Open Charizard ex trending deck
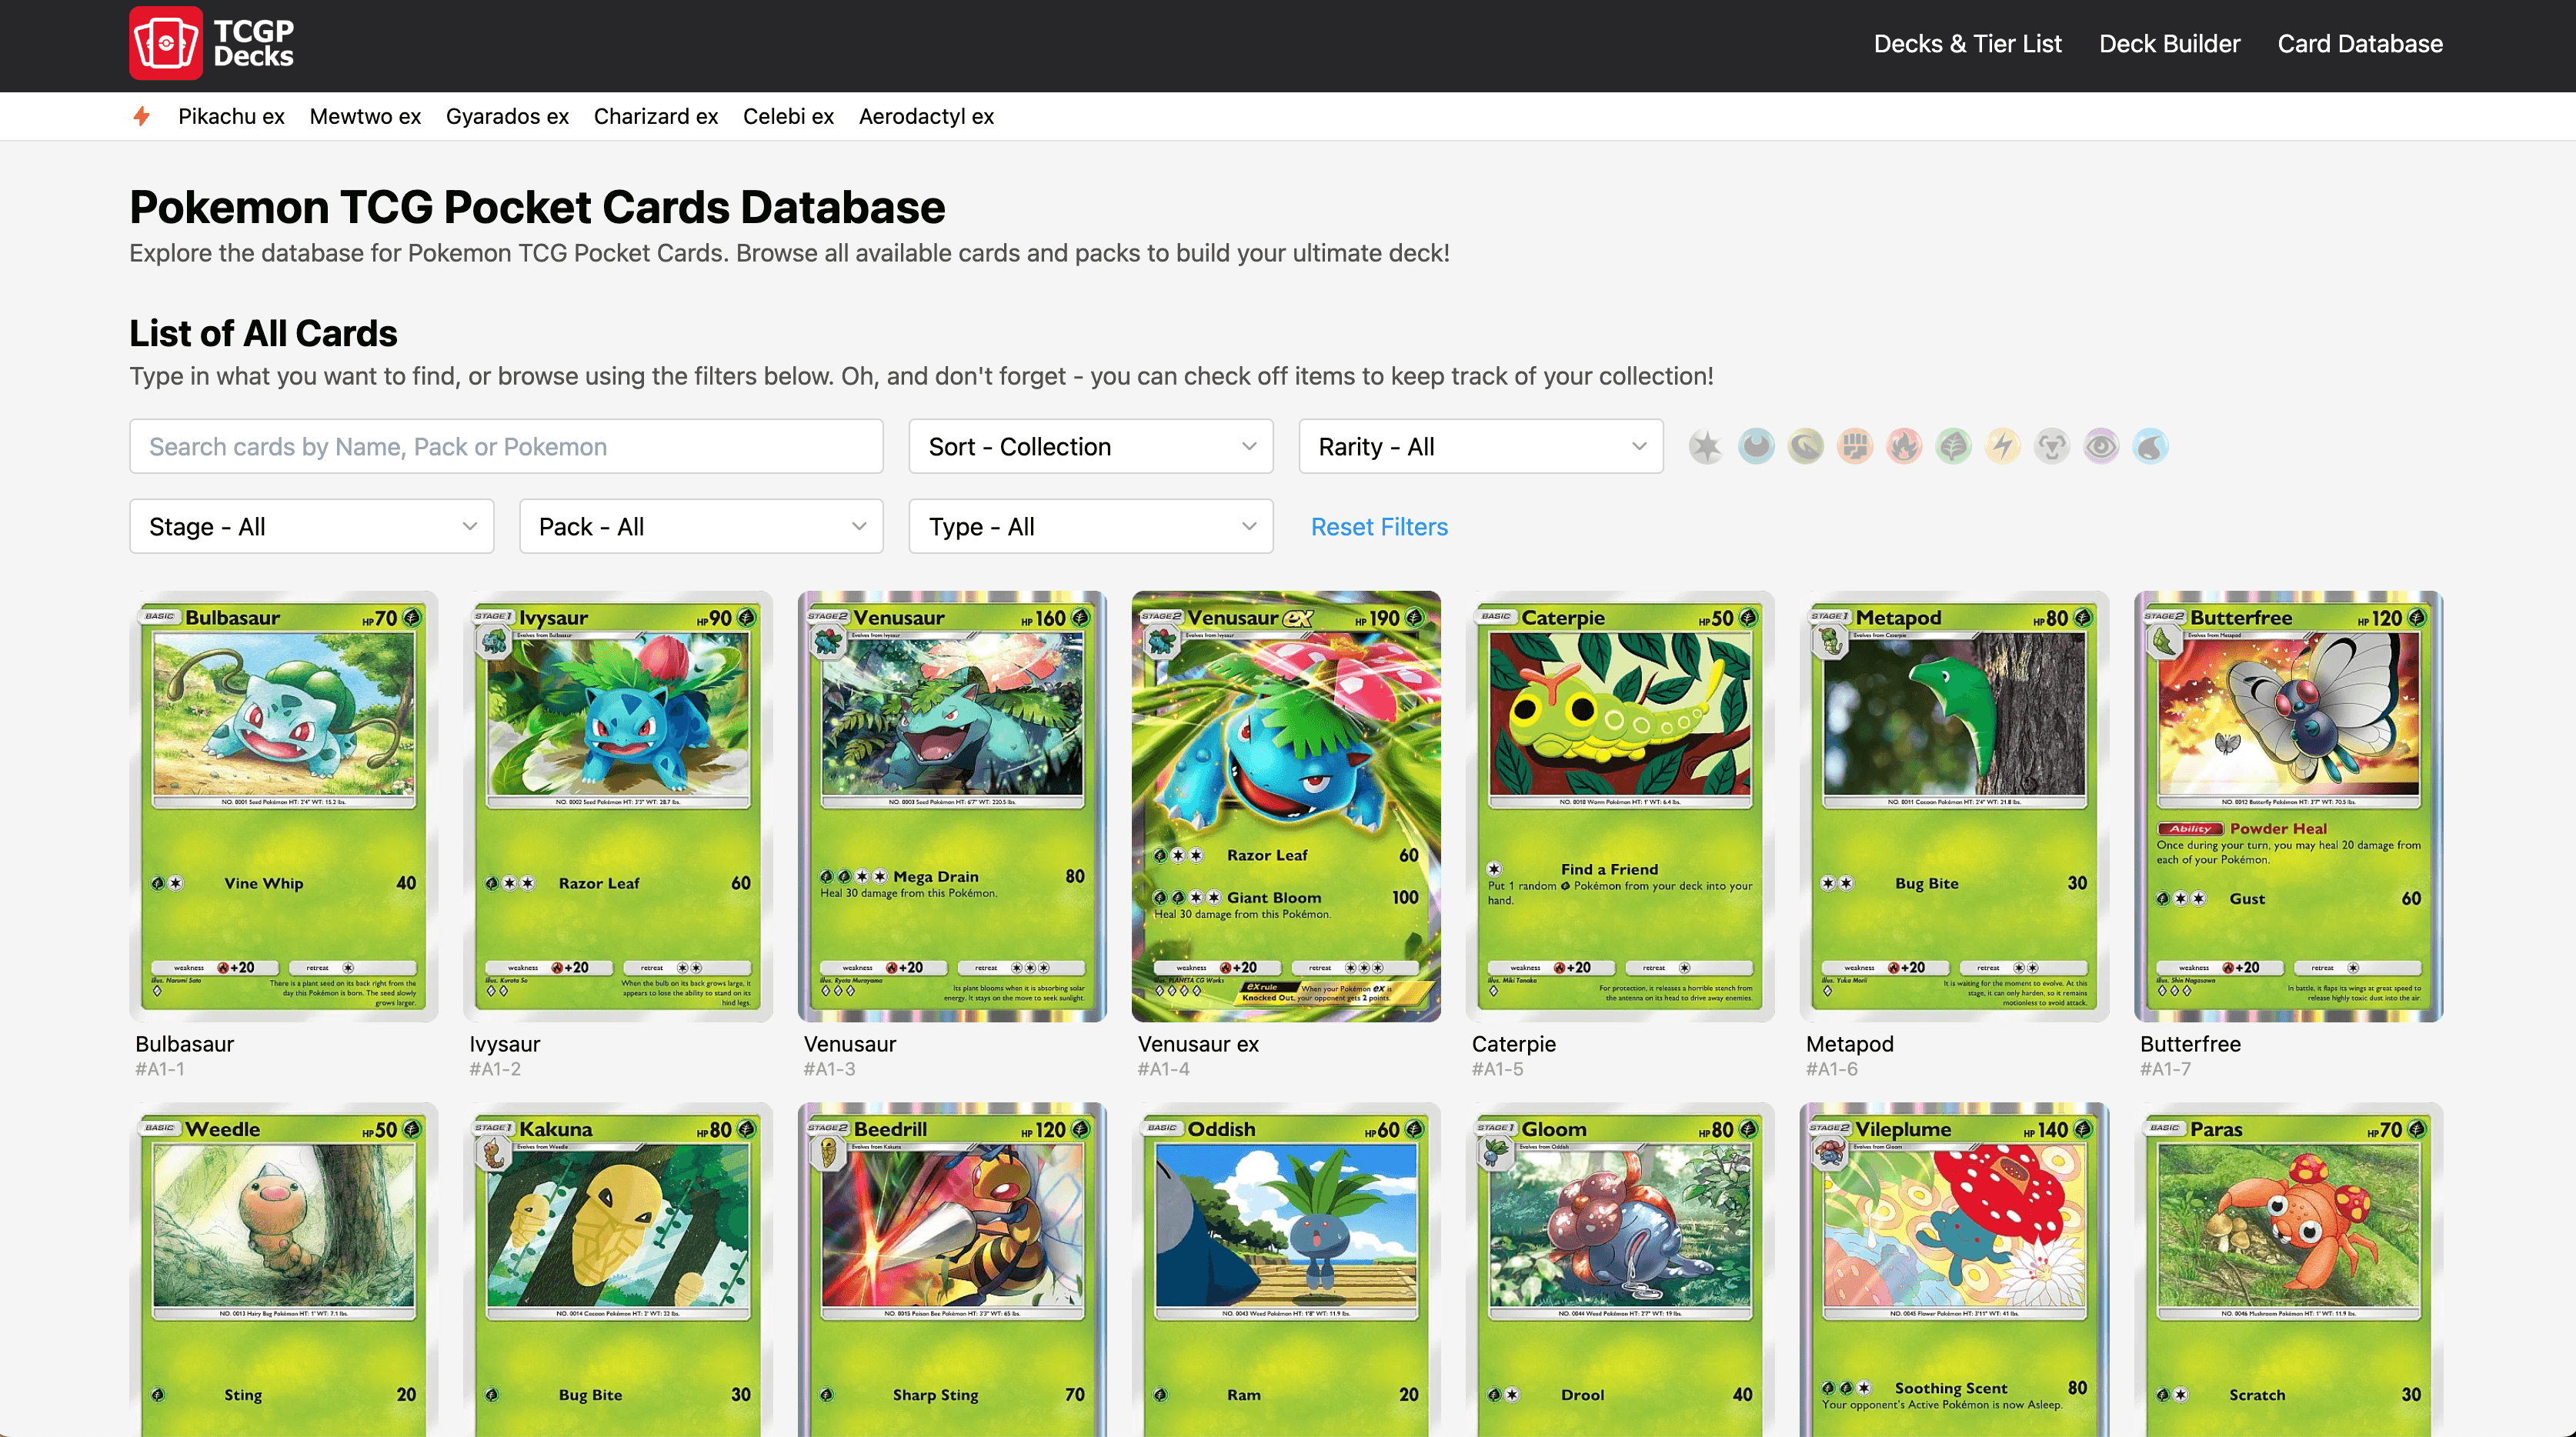Image resolution: width=2576 pixels, height=1437 pixels. 655,116
